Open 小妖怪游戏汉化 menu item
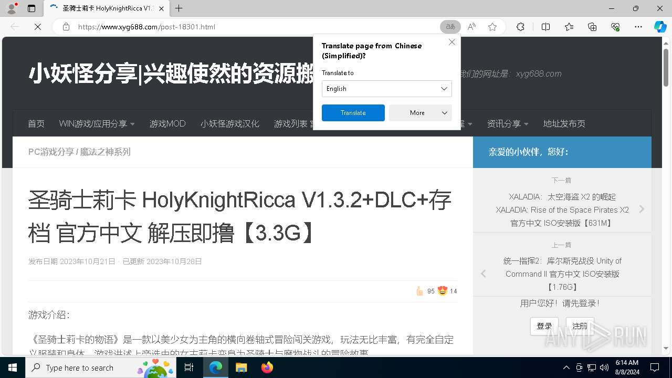The image size is (672, 378). (x=230, y=124)
